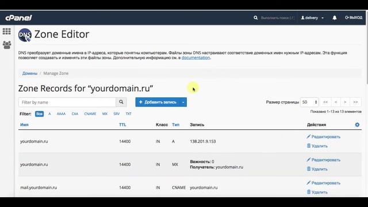This screenshot has height=207, width=368.
Task: Click the Filter by name field
Action: [67, 102]
